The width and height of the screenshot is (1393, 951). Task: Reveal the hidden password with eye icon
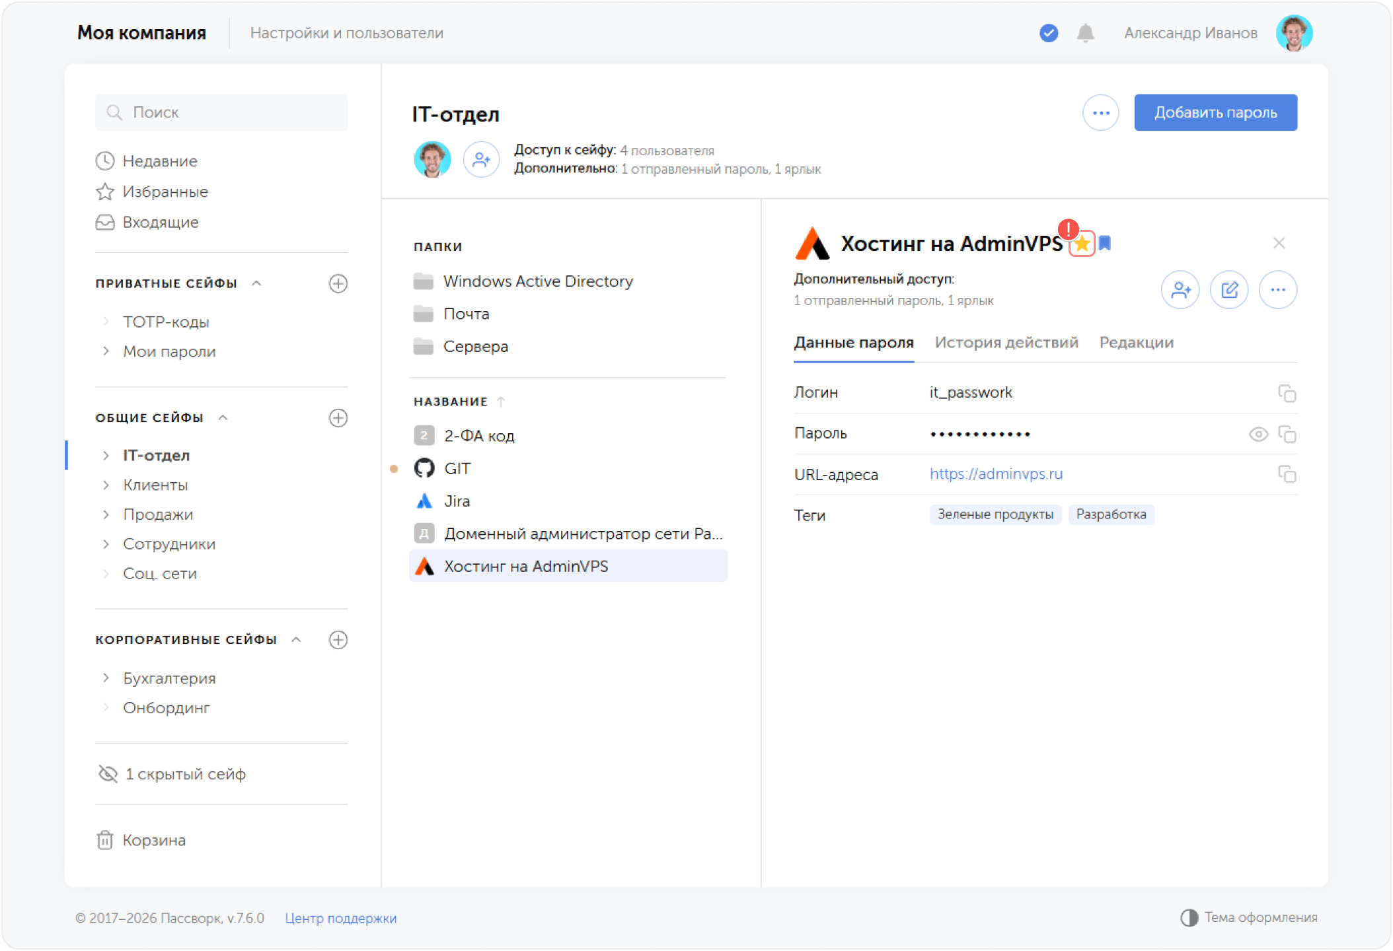tap(1258, 434)
